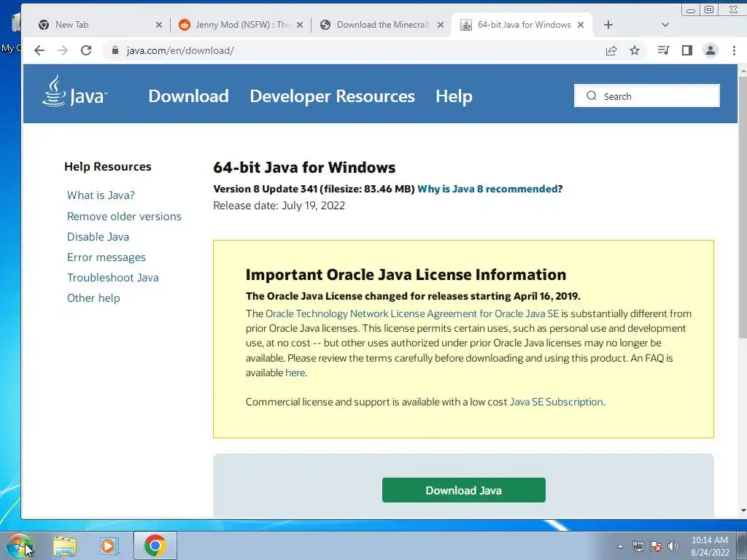Image resolution: width=747 pixels, height=560 pixels.
Task: Go back with the browser back arrow
Action: tap(39, 50)
